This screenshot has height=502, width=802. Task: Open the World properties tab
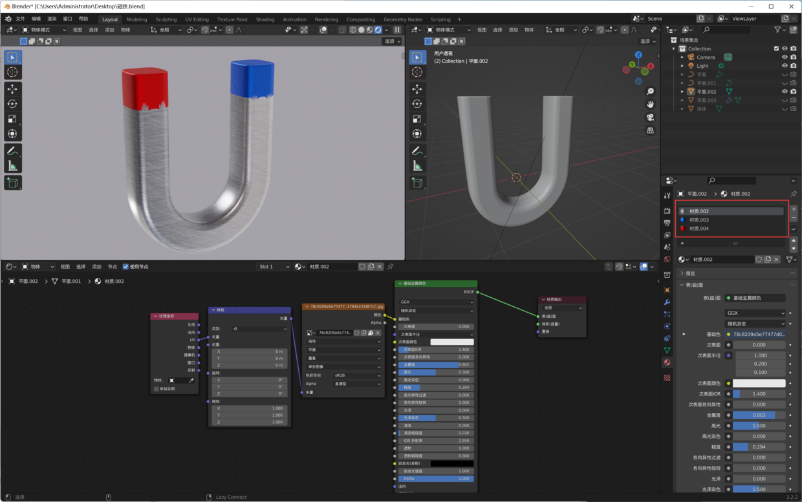[667, 260]
